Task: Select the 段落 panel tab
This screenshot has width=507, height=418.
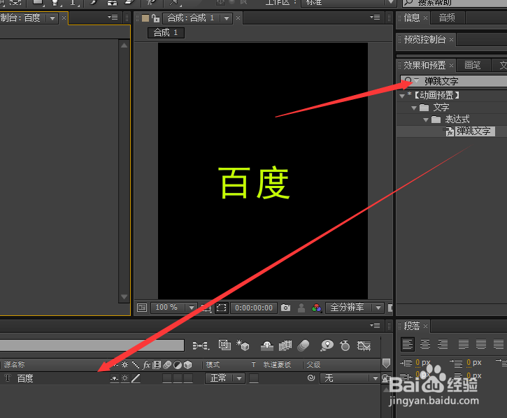Action: coord(412,326)
